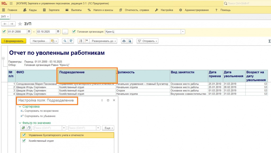The image size is (271, 153).
Task: Open the Главное menu
Action: 12,10
